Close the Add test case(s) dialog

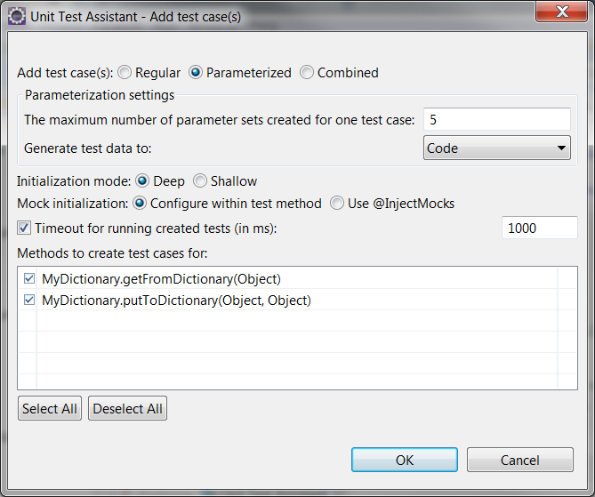[x=561, y=12]
